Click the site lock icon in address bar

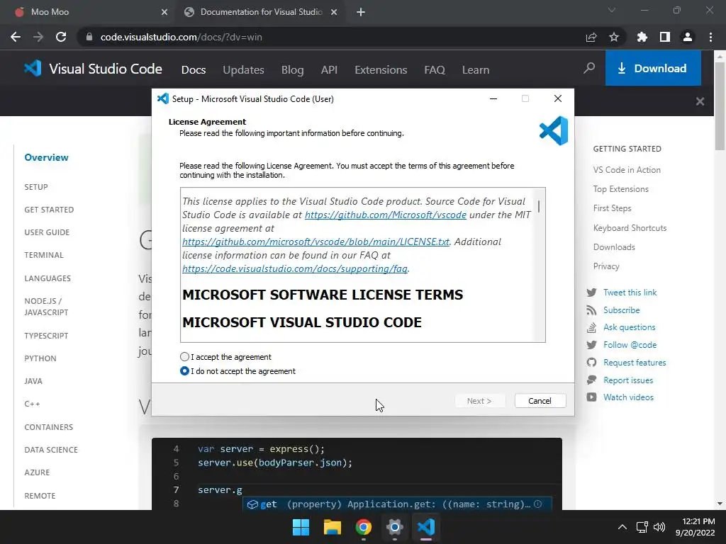[x=89, y=37]
